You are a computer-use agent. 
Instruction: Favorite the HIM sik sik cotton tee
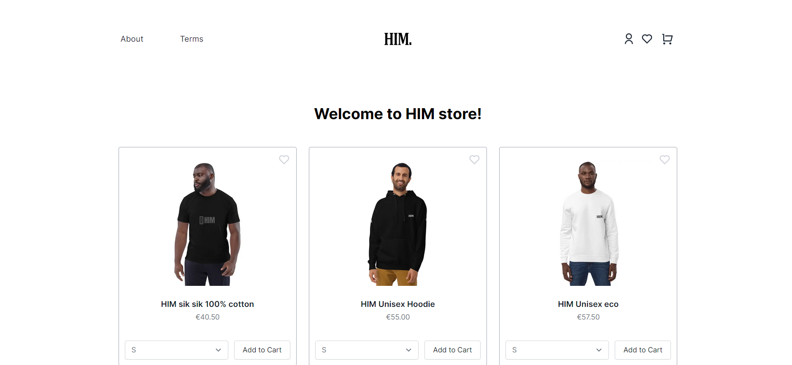point(284,160)
